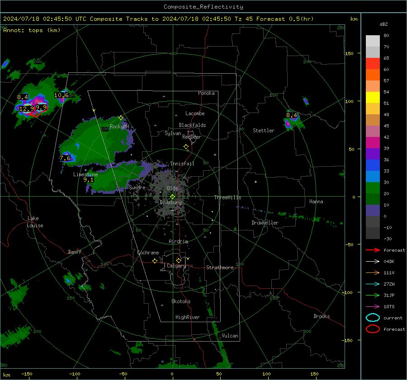Click the Limestone label on the map
This screenshot has width=407, height=380.
(85, 174)
